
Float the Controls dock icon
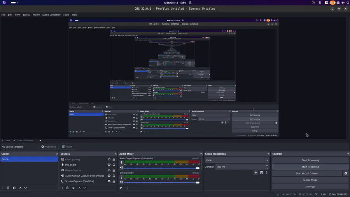pyautogui.click(x=348, y=154)
